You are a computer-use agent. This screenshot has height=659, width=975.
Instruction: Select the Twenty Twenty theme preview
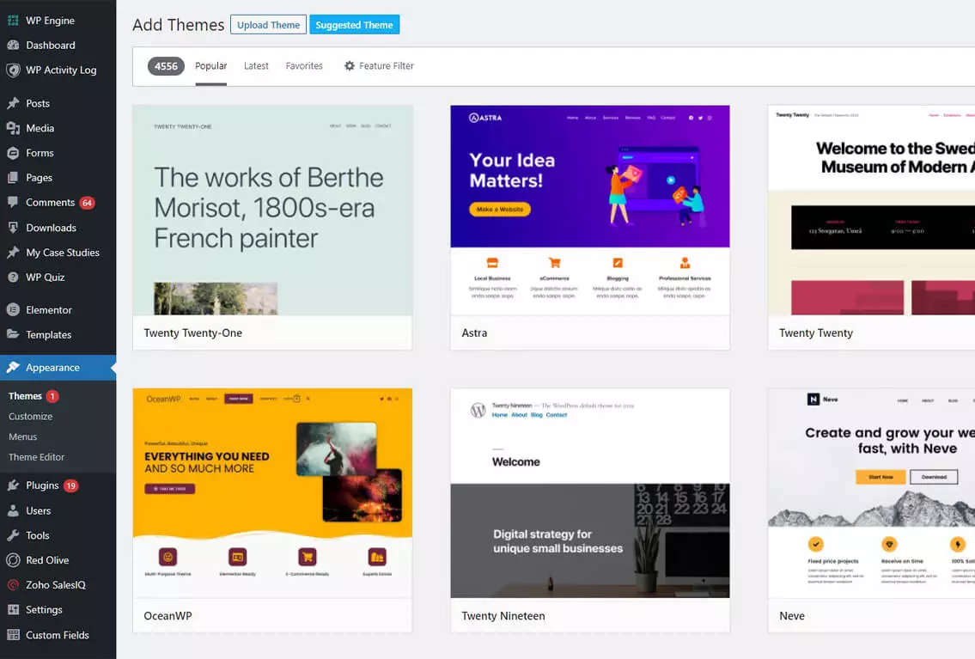[x=872, y=211]
